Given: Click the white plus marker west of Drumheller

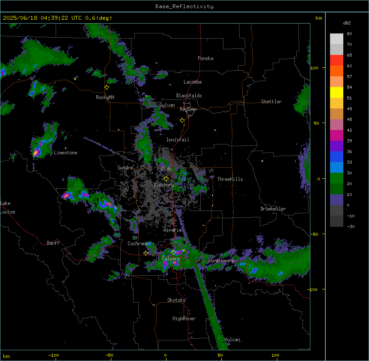Looking at the screenshot, I should [x=262, y=161].
